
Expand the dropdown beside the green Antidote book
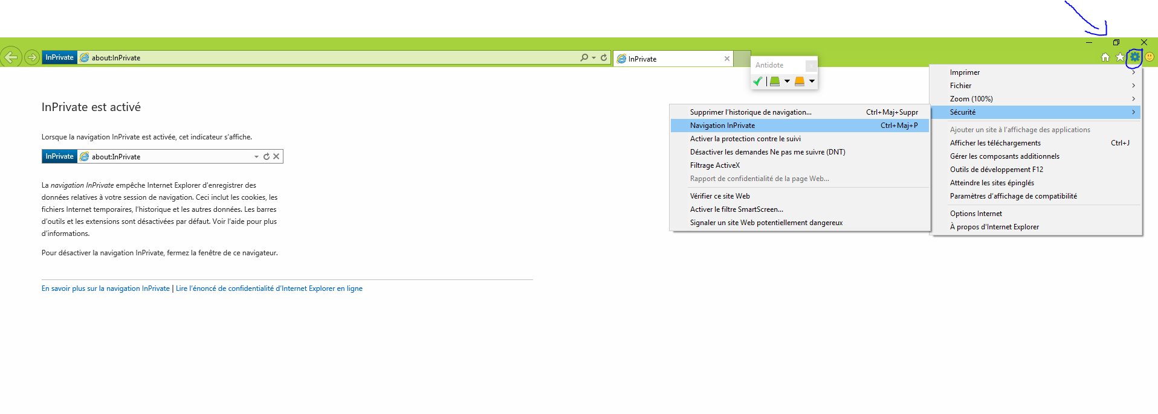[x=787, y=81]
